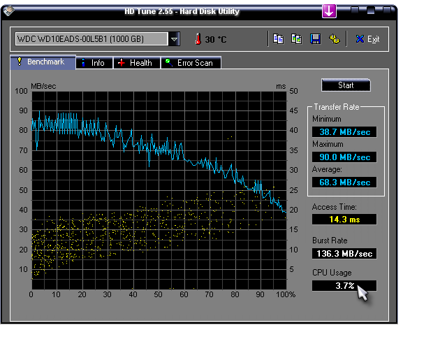Click the red thermometer temperature icon
This screenshot has height=358, width=447.
[x=198, y=39]
